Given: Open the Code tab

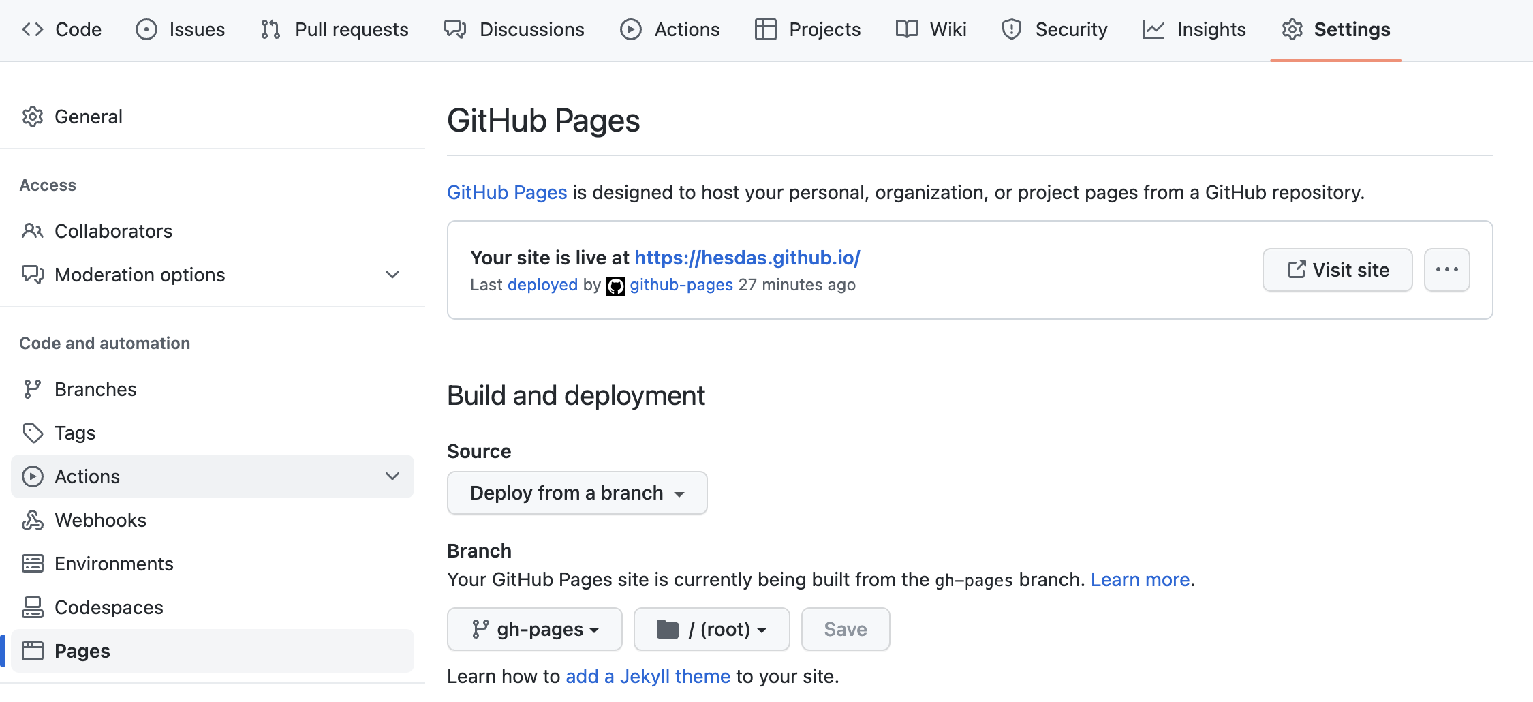Looking at the screenshot, I should [61, 29].
